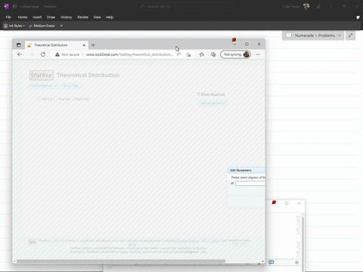The width and height of the screenshot is (363, 272).
Task: Open the quick access toolbar customize arrow
Action: pos(61,26)
